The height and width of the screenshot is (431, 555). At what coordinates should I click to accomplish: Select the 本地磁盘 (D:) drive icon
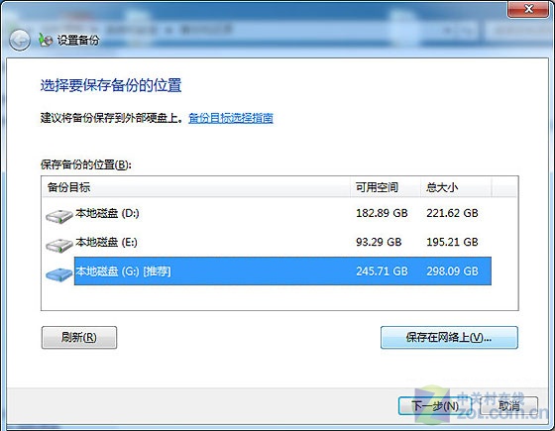click(x=59, y=216)
